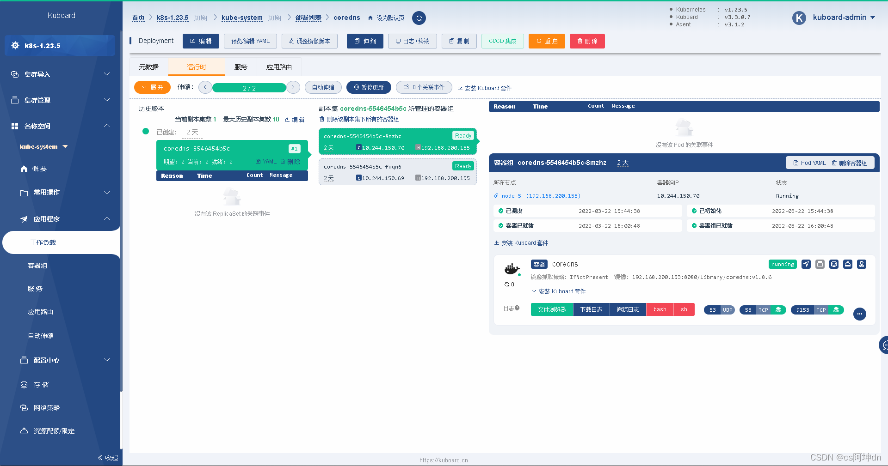Switch to the 运行时 tab

coord(197,67)
